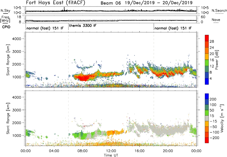
Task: Click the 'N.Search' legend label
Action: [x=219, y=10]
